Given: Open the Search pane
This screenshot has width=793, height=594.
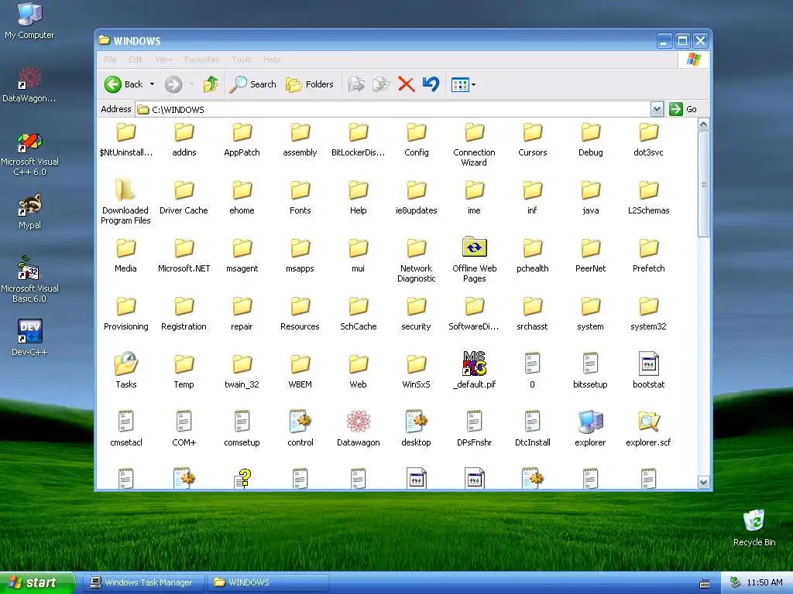Looking at the screenshot, I should pos(253,84).
